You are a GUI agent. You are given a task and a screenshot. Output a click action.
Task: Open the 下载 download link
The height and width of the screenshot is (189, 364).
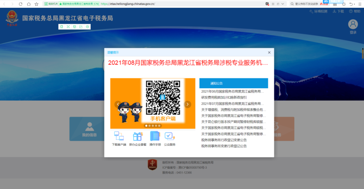click(x=338, y=11)
